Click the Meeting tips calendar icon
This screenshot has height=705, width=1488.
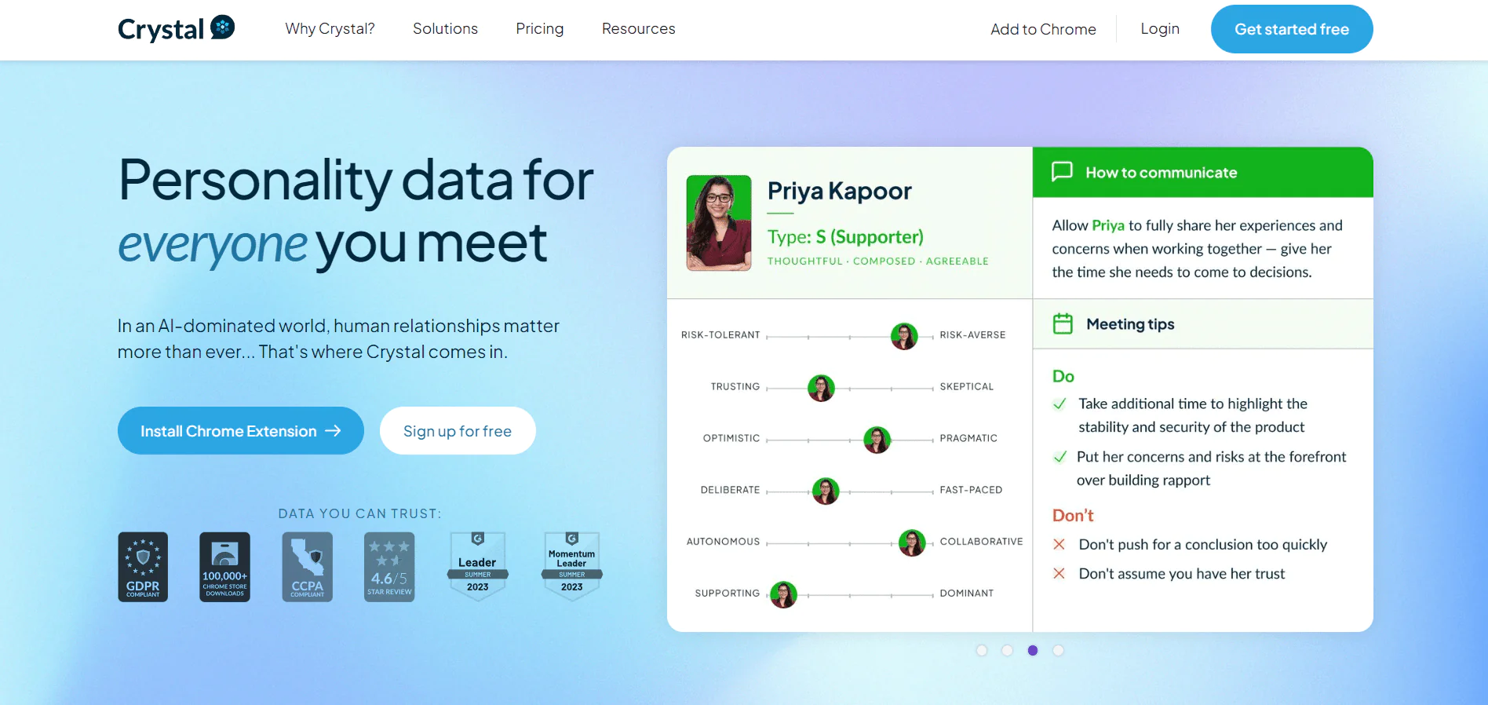click(x=1063, y=323)
